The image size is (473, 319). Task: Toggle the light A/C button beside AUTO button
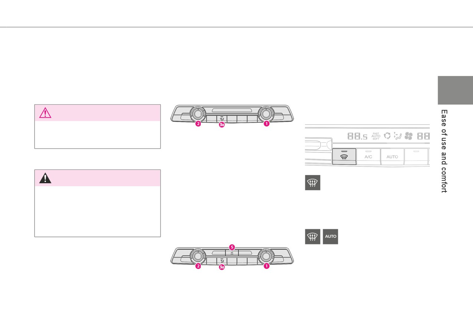pyautogui.click(x=368, y=157)
